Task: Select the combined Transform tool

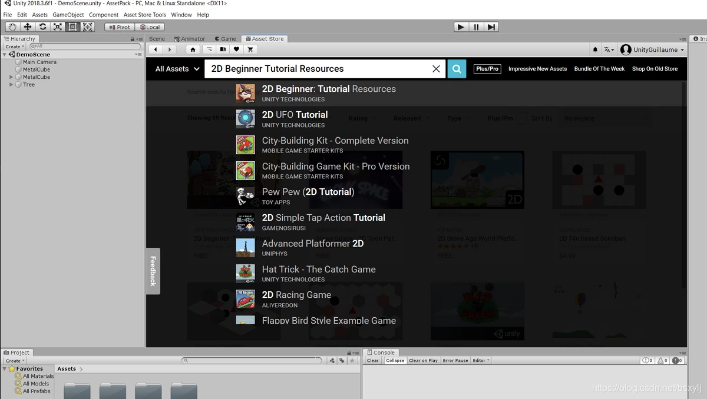Action: (x=88, y=26)
